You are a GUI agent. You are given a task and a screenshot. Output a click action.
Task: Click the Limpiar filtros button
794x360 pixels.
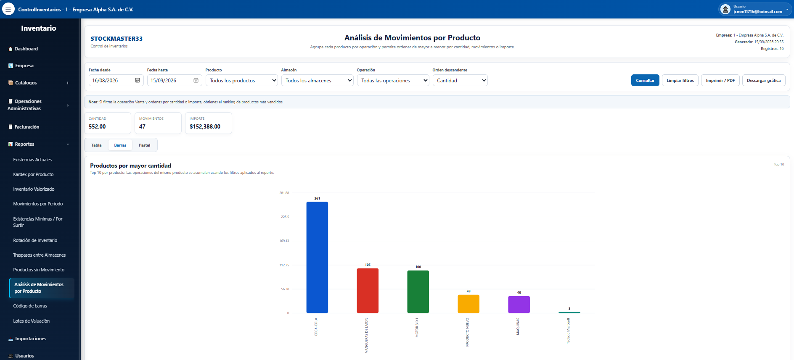click(x=680, y=80)
